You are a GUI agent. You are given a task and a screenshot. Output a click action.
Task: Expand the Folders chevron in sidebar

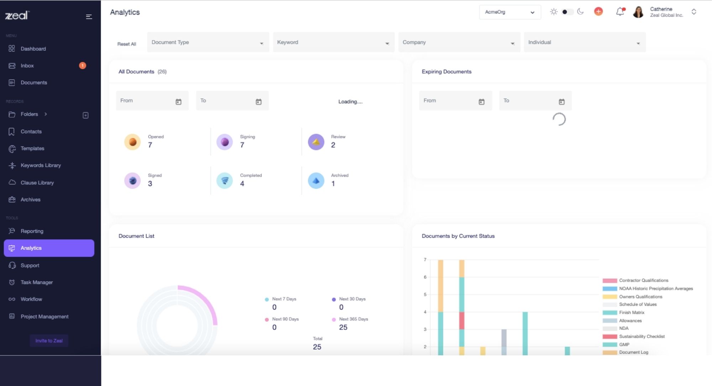click(46, 114)
